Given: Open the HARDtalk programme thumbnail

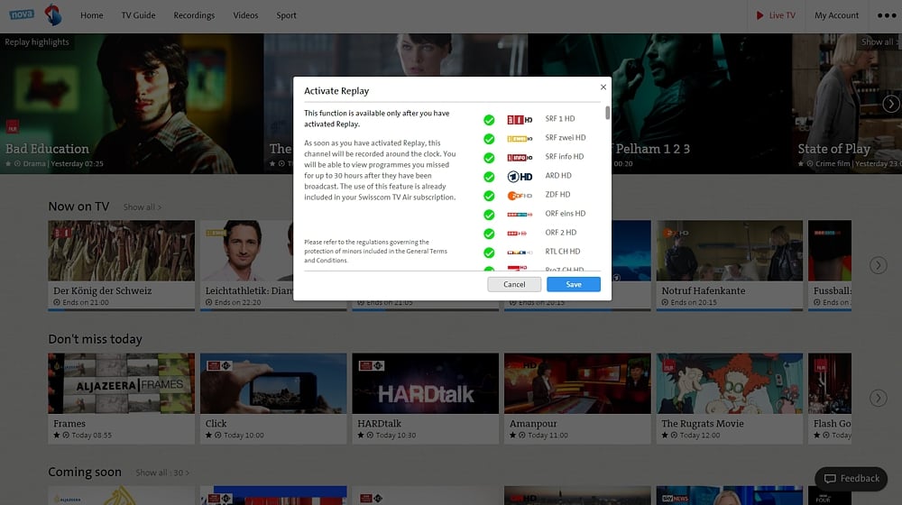Looking at the screenshot, I should 425,383.
